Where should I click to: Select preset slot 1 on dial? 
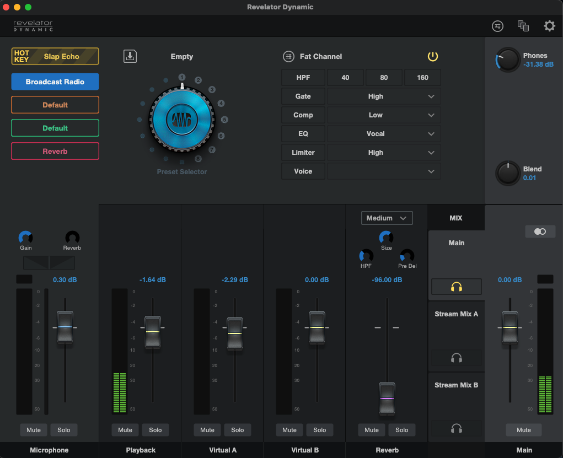coord(182,77)
